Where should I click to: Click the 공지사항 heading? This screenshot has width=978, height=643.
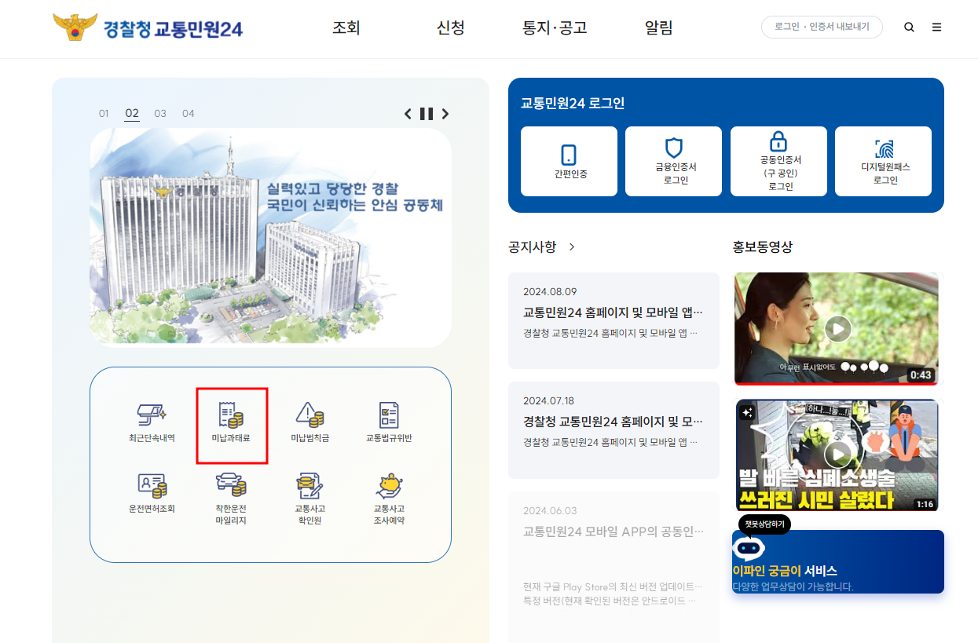point(533,247)
